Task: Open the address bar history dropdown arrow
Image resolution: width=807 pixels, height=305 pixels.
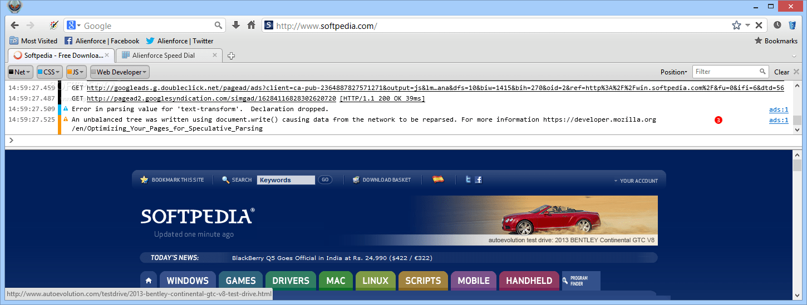Action: pos(747,26)
